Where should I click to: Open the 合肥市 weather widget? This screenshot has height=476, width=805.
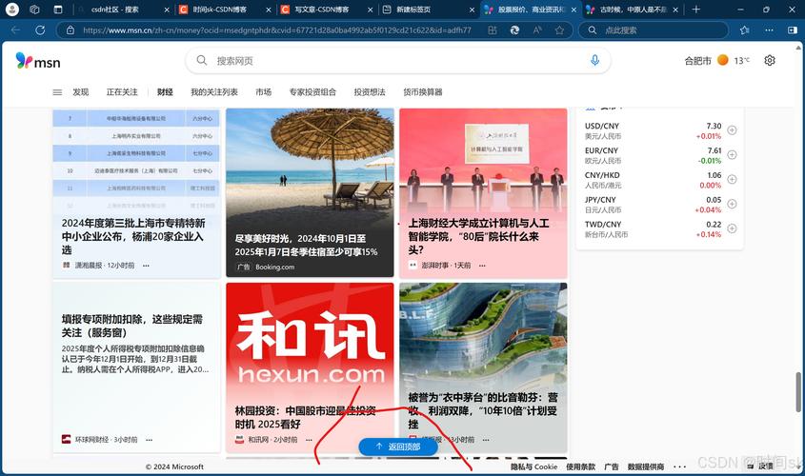click(716, 61)
